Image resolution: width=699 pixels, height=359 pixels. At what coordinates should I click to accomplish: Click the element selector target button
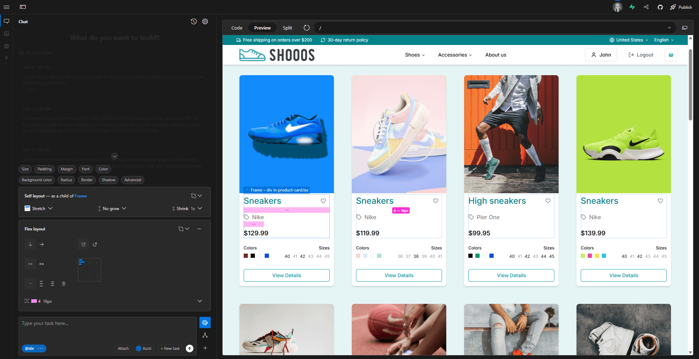(x=205, y=322)
